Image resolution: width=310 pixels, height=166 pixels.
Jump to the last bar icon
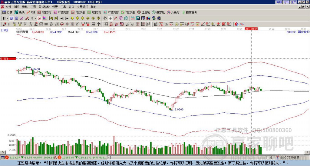pyautogui.click(x=56, y=18)
